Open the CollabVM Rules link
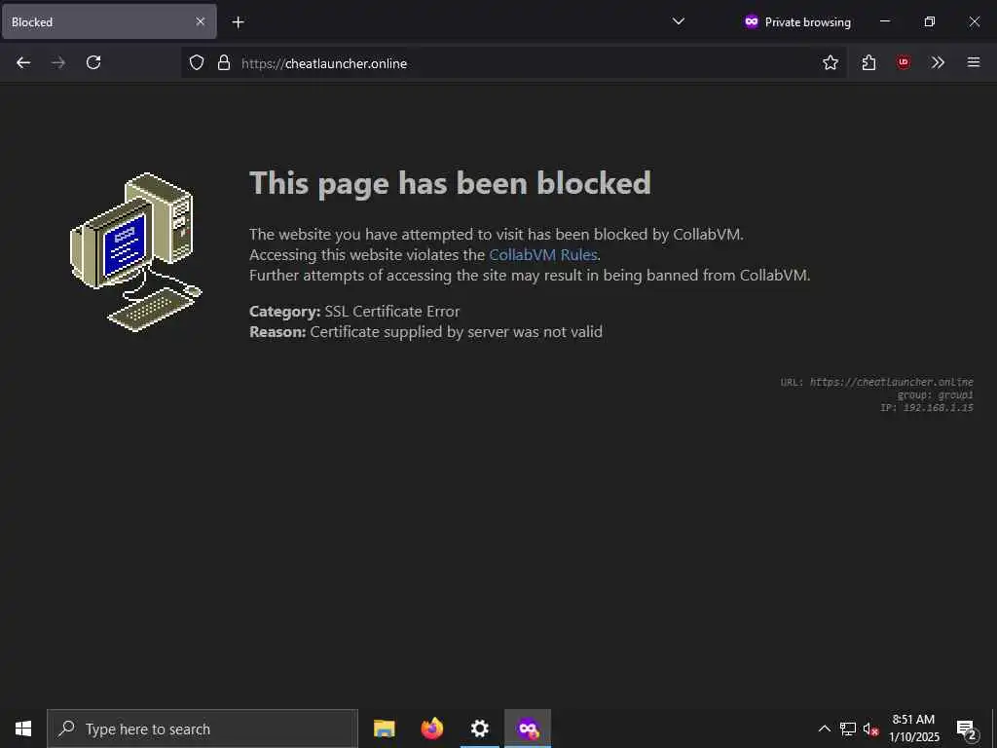Screen dimensions: 997x748 tap(543, 254)
